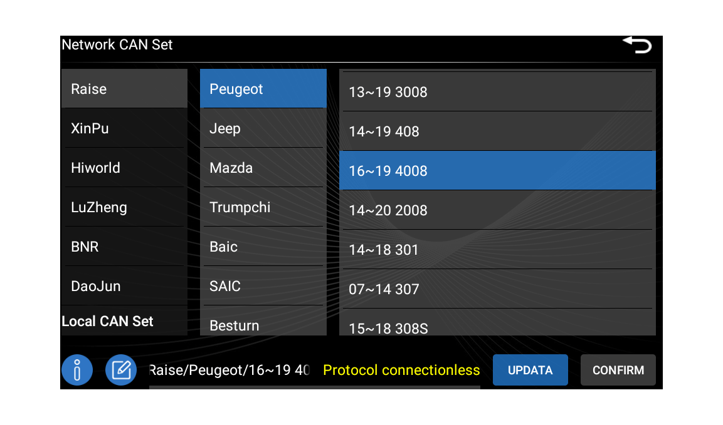Viewport: 723px width, 425px height.
Task: Click the back arrow icon
Action: (x=637, y=45)
